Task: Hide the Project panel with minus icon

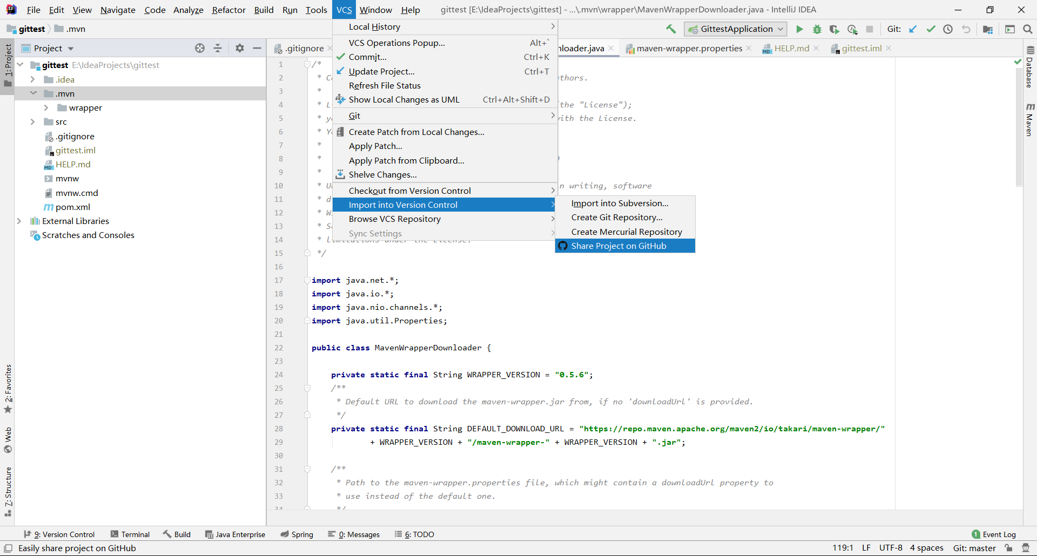Action: pyautogui.click(x=257, y=48)
